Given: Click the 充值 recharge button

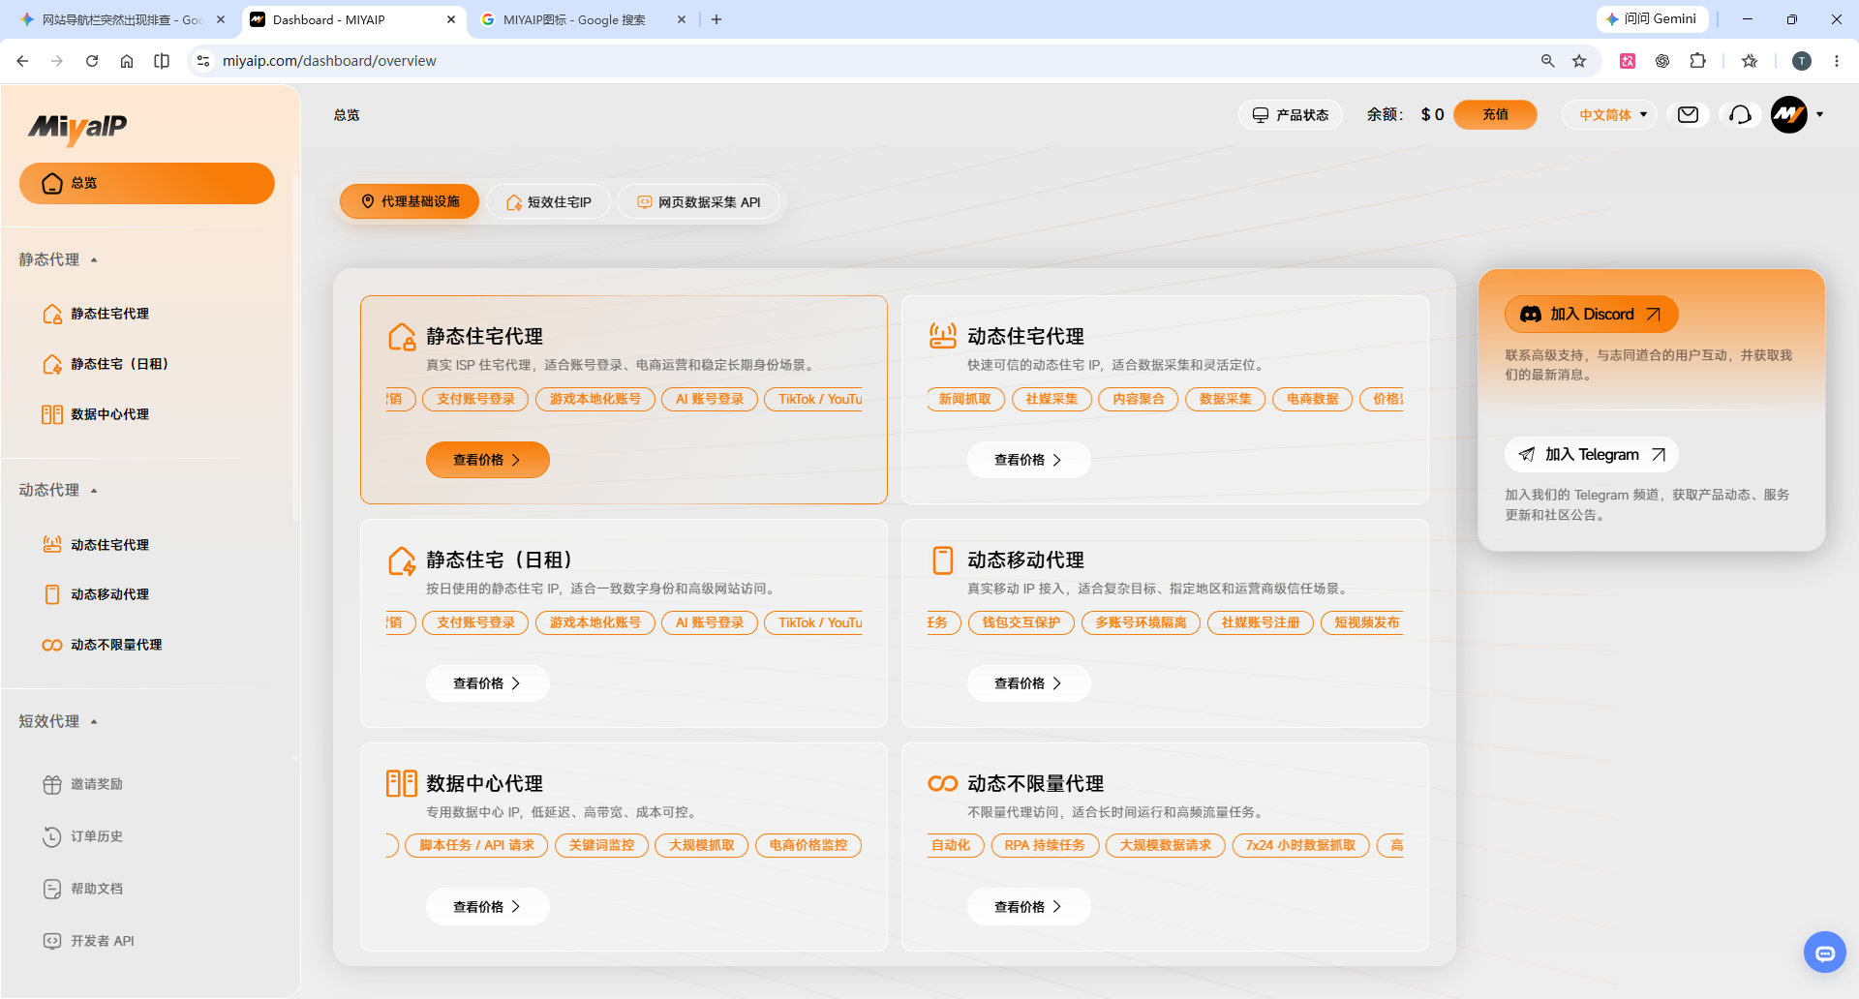Looking at the screenshot, I should click(x=1495, y=114).
